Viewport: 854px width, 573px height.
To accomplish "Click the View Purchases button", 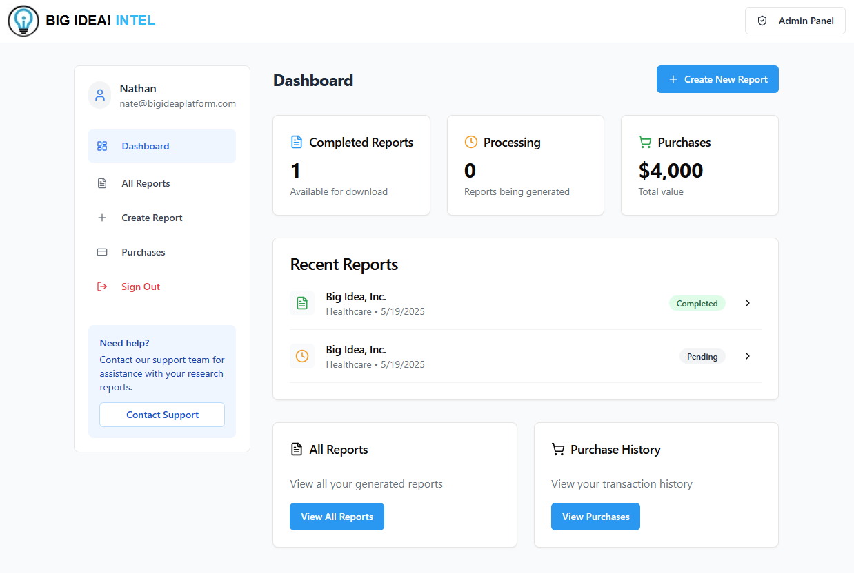I will coord(595,517).
